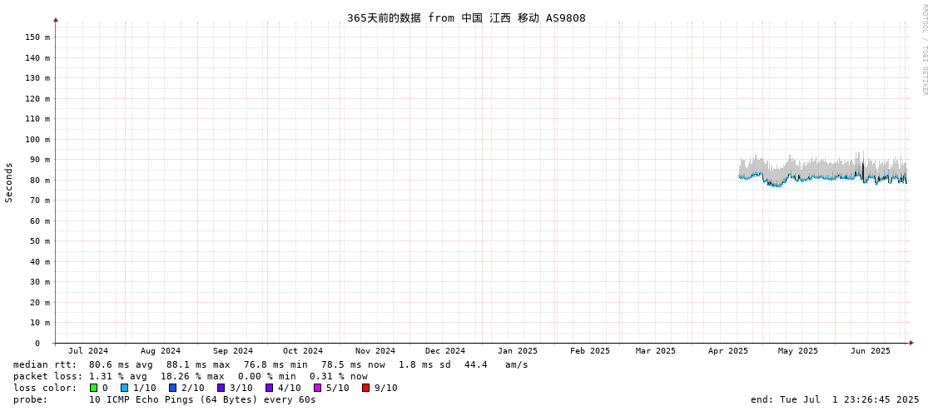933x411 pixels.
Task: Click the '18.26 % max' loss value
Action: (x=193, y=377)
